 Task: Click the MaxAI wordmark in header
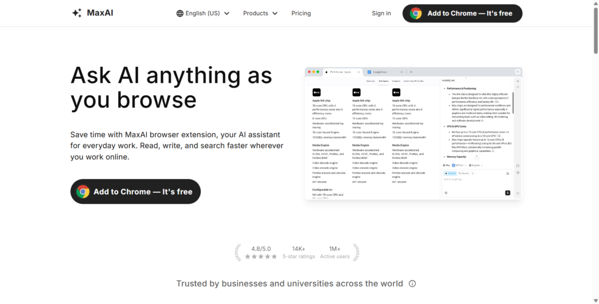(x=100, y=13)
